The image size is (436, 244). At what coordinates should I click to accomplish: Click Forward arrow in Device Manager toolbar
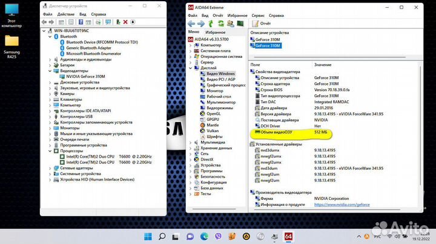pos(51,22)
